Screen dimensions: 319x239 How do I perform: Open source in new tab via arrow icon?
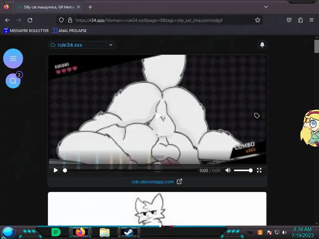point(179,181)
